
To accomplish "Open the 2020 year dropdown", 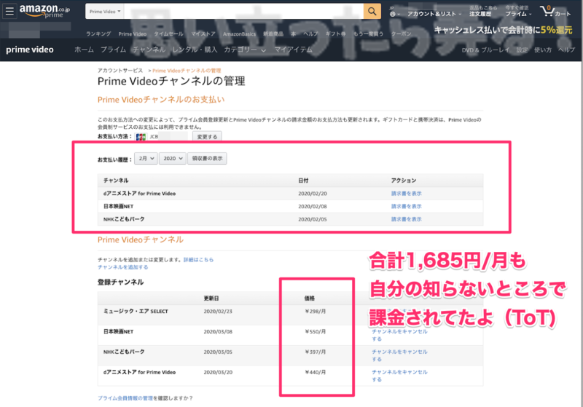I will (173, 159).
